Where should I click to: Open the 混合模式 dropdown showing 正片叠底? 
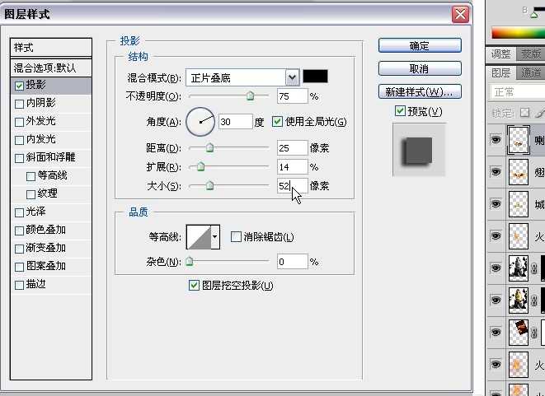point(242,77)
